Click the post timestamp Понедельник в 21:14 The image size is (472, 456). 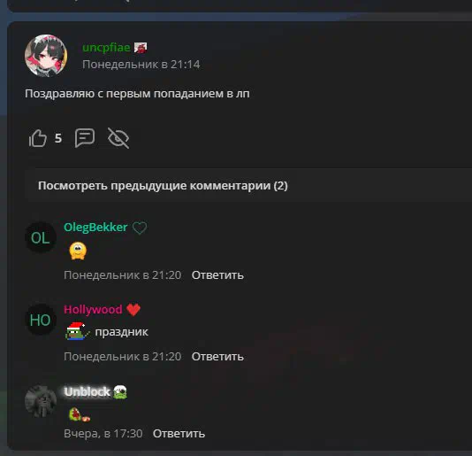pyautogui.click(x=141, y=65)
